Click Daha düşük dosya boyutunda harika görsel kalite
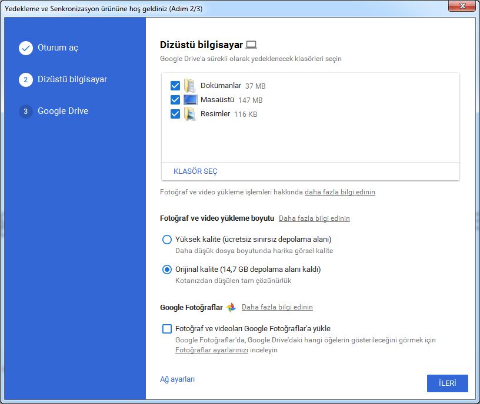 click(x=254, y=251)
